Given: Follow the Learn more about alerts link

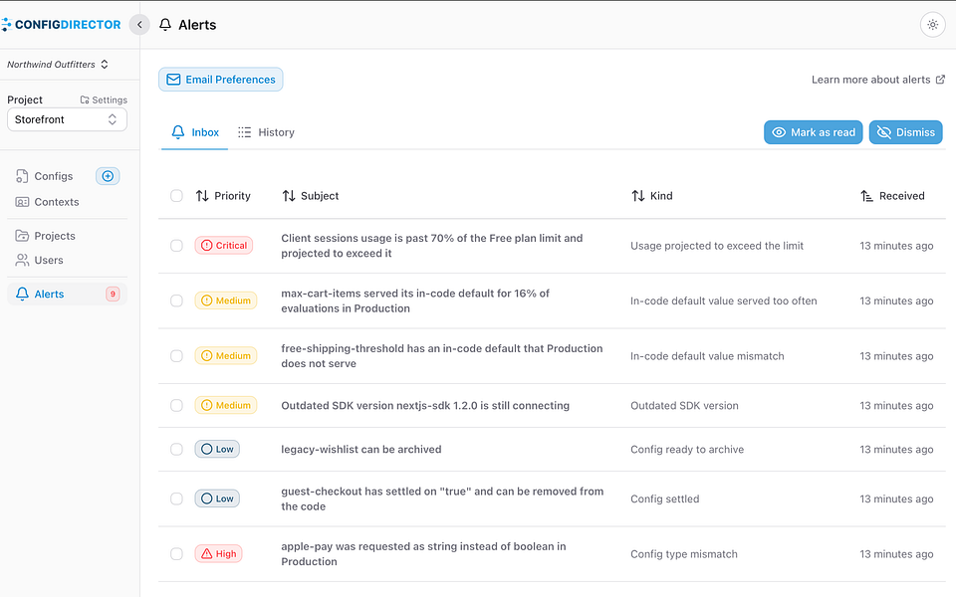Looking at the screenshot, I should [x=878, y=80].
